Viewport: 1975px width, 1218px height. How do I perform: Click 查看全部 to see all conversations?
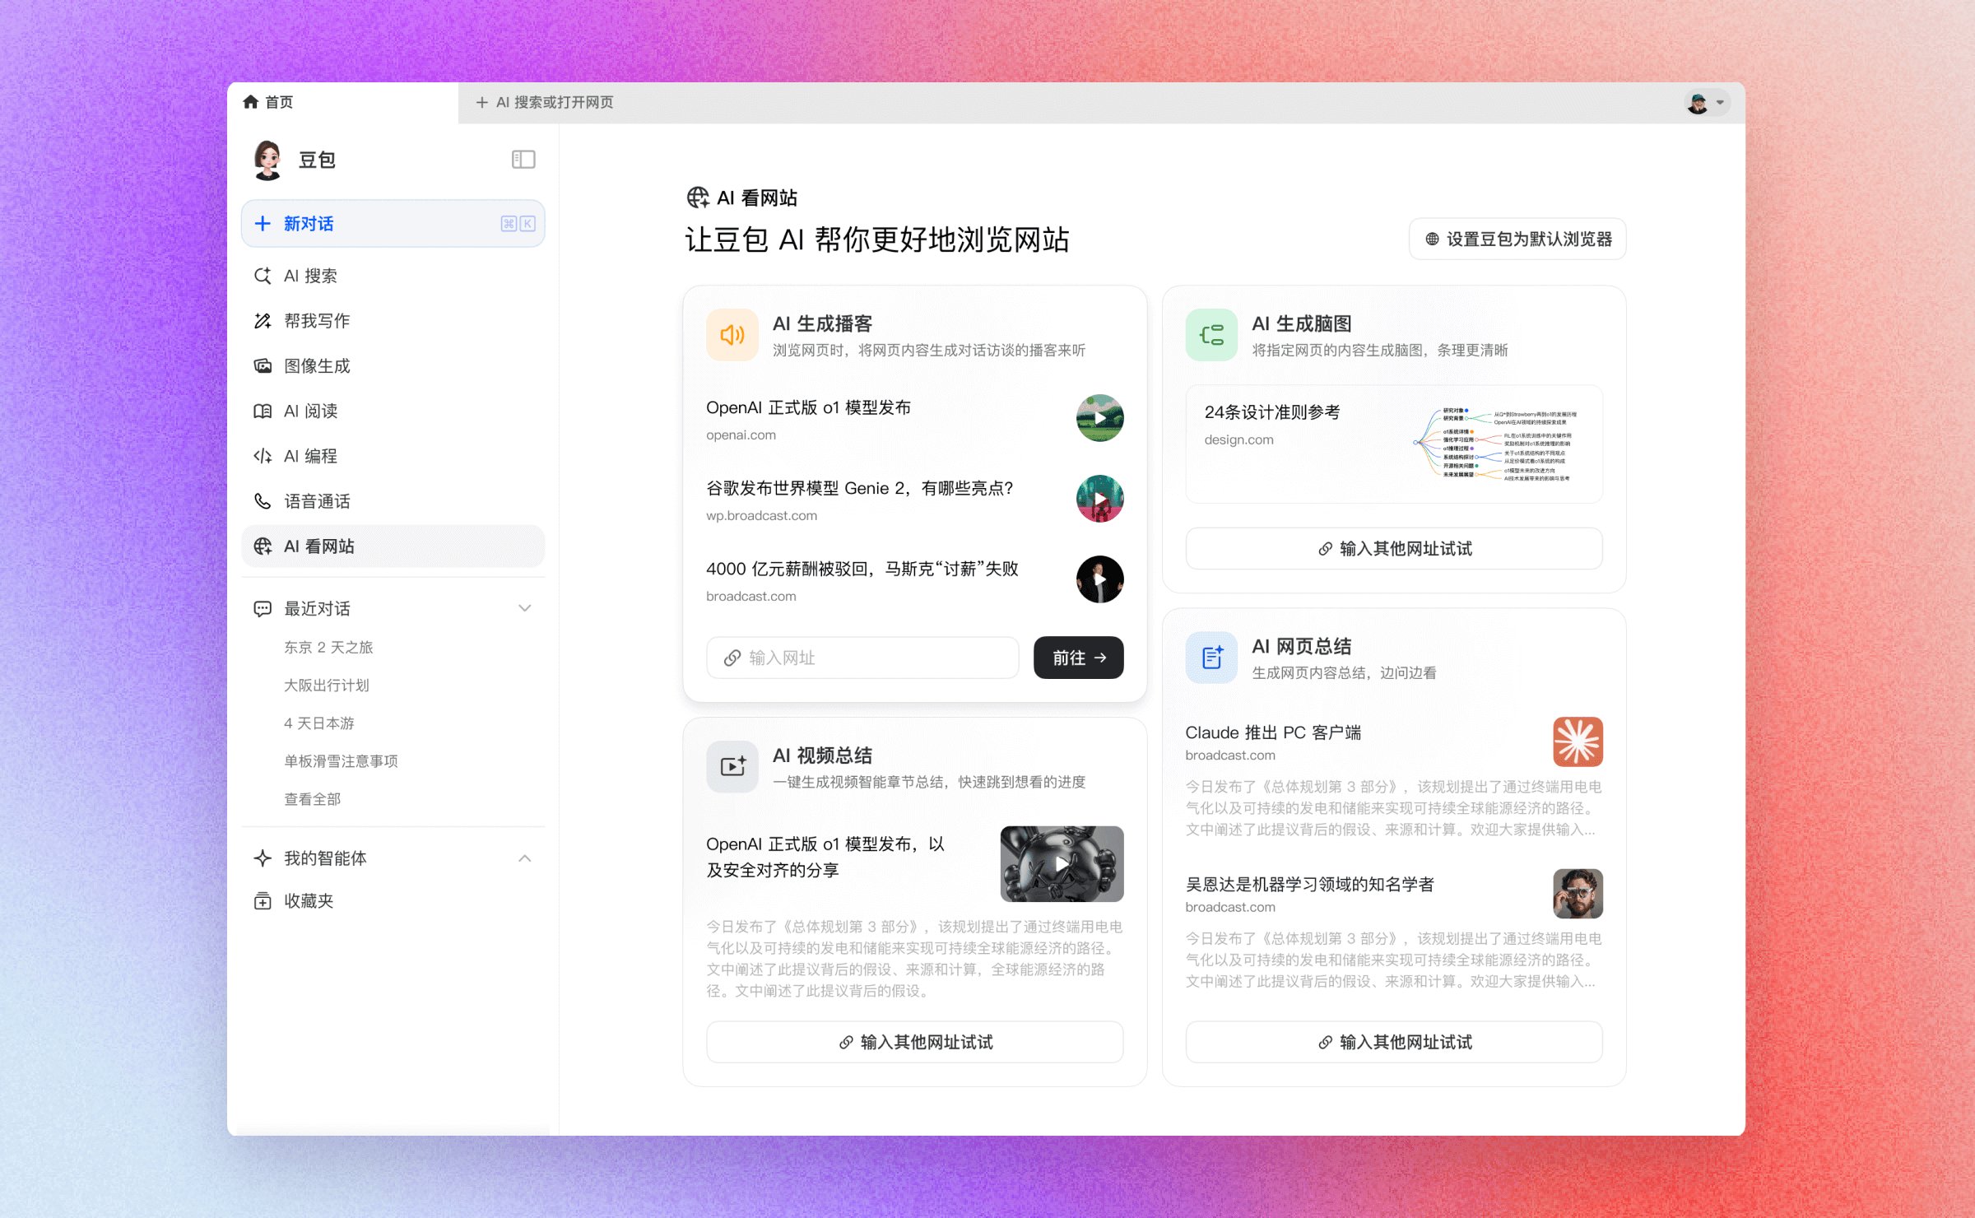pyautogui.click(x=312, y=797)
